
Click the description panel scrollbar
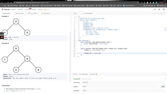[70, 57]
